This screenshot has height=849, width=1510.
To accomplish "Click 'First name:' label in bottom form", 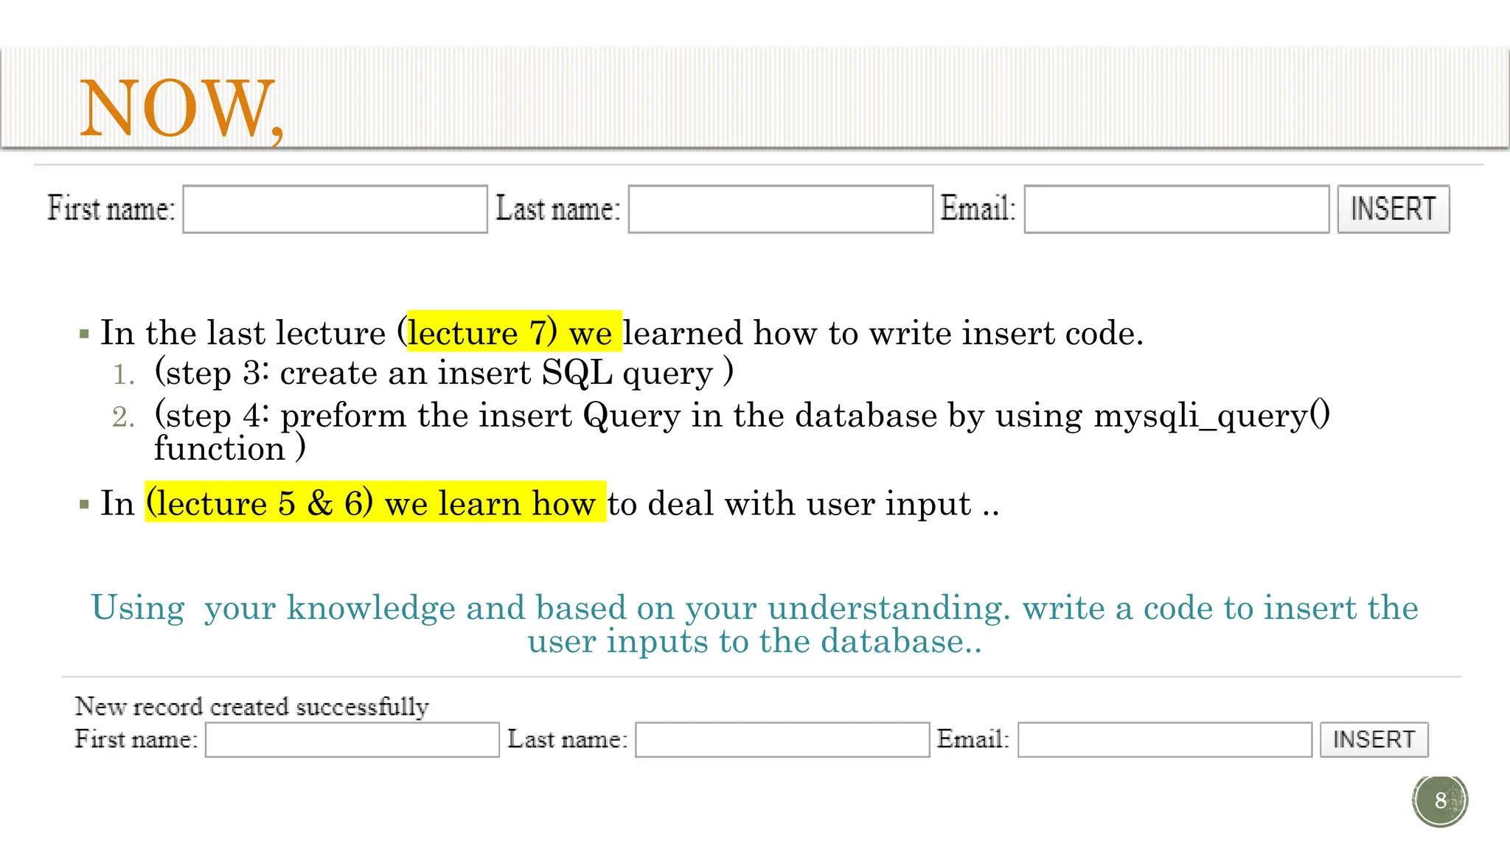I will (x=136, y=738).
